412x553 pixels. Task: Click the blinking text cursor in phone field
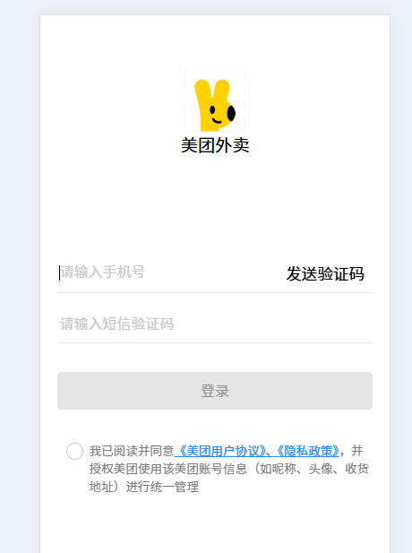point(60,272)
